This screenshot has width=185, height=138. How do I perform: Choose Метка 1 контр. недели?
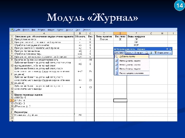click(132, 61)
